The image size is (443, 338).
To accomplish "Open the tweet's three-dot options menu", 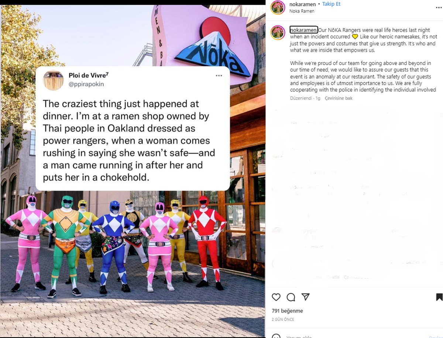I will pos(219,76).
